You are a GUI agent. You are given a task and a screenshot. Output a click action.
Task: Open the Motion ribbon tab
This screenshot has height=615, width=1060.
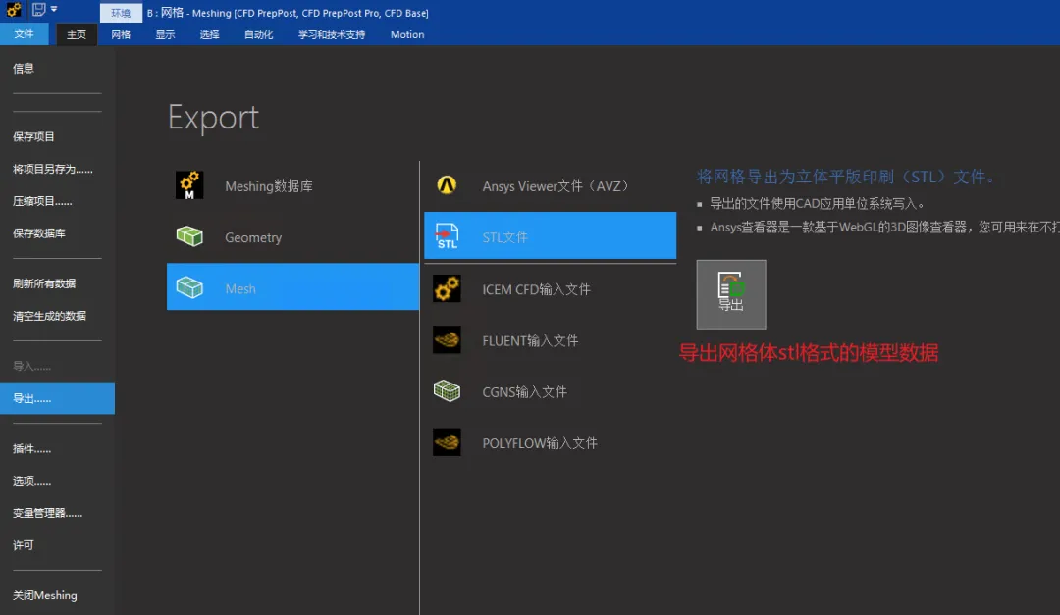pyautogui.click(x=407, y=34)
